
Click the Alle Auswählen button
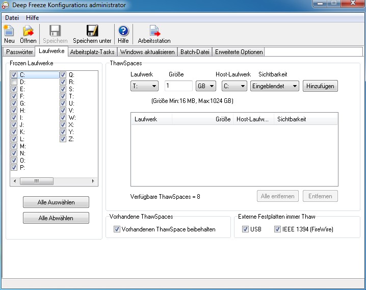tap(56, 202)
